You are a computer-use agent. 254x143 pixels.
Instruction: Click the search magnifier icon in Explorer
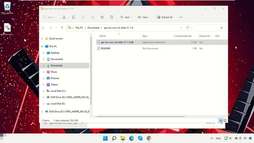tap(221, 28)
